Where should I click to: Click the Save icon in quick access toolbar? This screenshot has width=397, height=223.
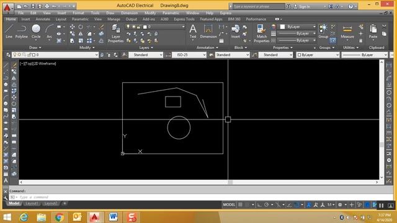(33, 6)
